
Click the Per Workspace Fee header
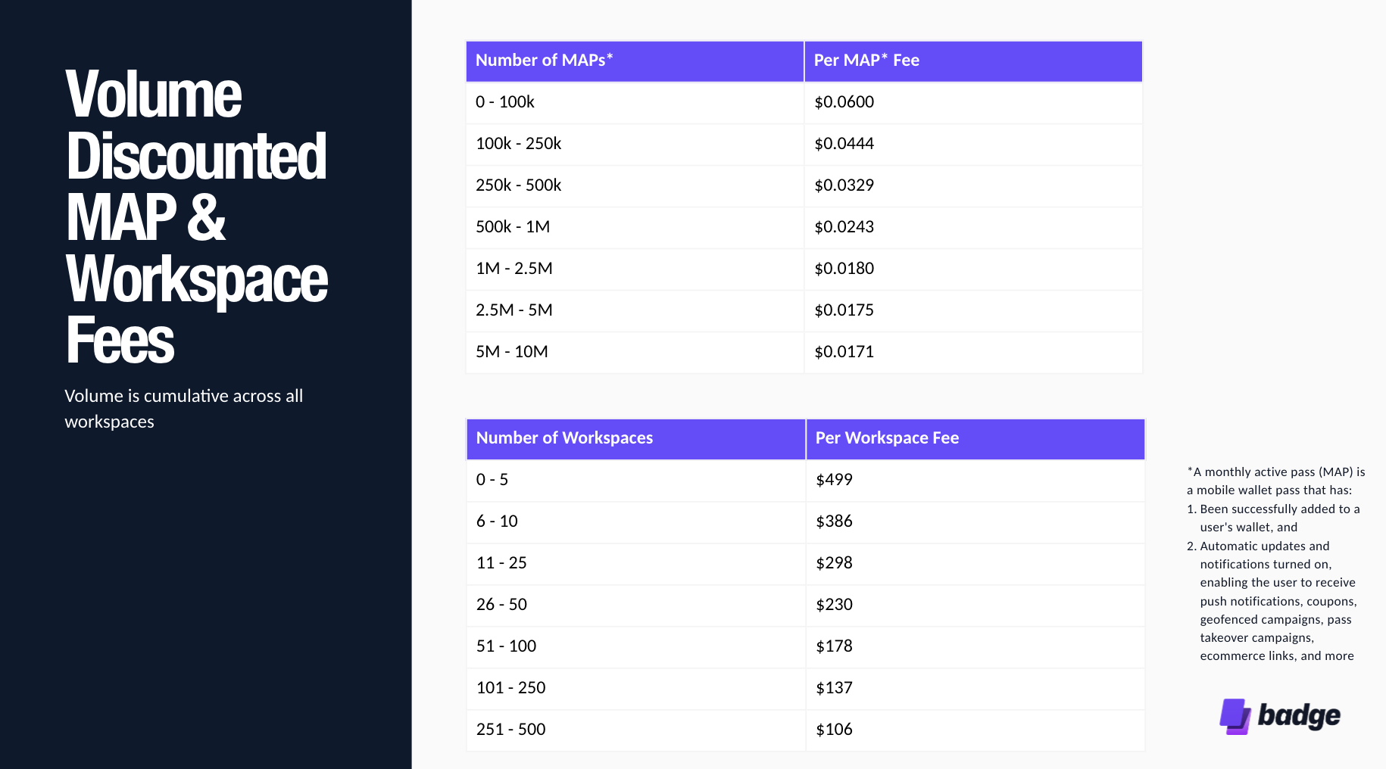point(887,438)
